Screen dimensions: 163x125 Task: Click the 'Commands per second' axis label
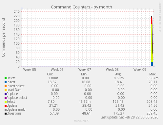pyautogui.click(x=3, y=38)
